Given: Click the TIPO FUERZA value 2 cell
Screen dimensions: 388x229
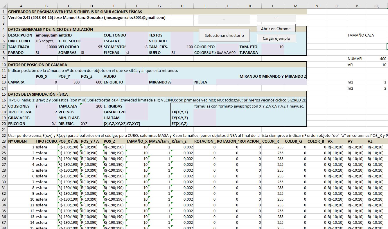Looking at the screenshot, I should coord(46,112).
